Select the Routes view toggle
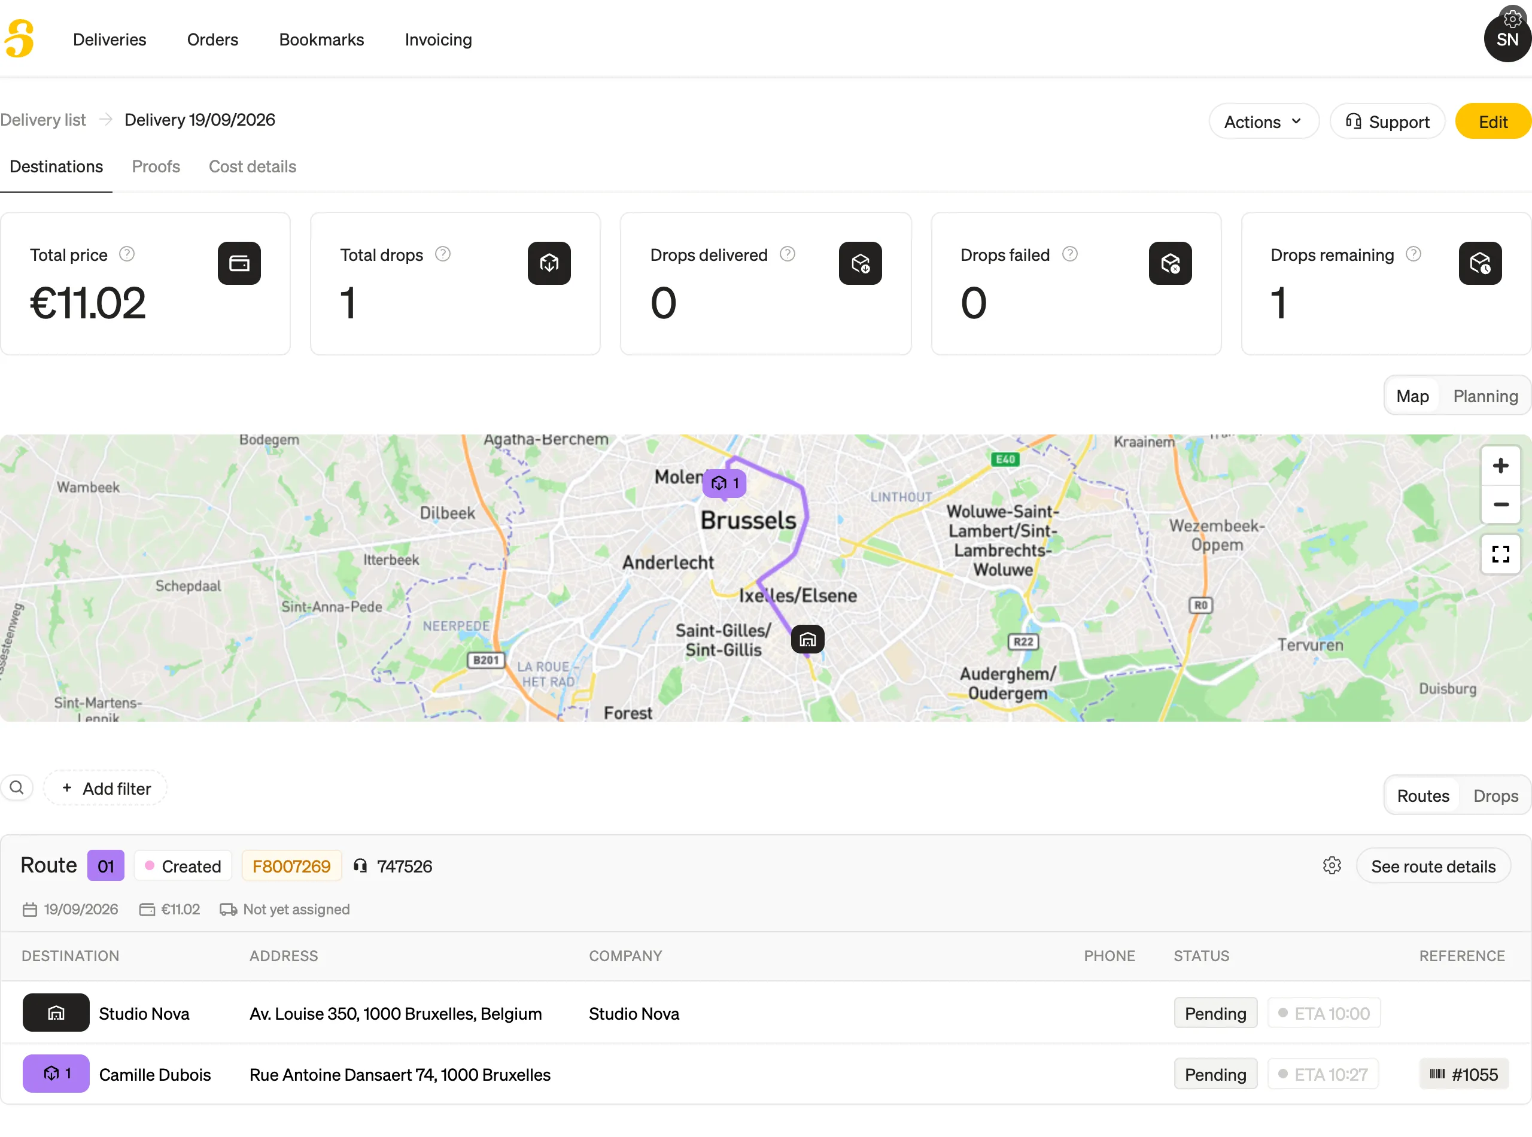Image resolution: width=1532 pixels, height=1137 pixels. pyautogui.click(x=1422, y=796)
